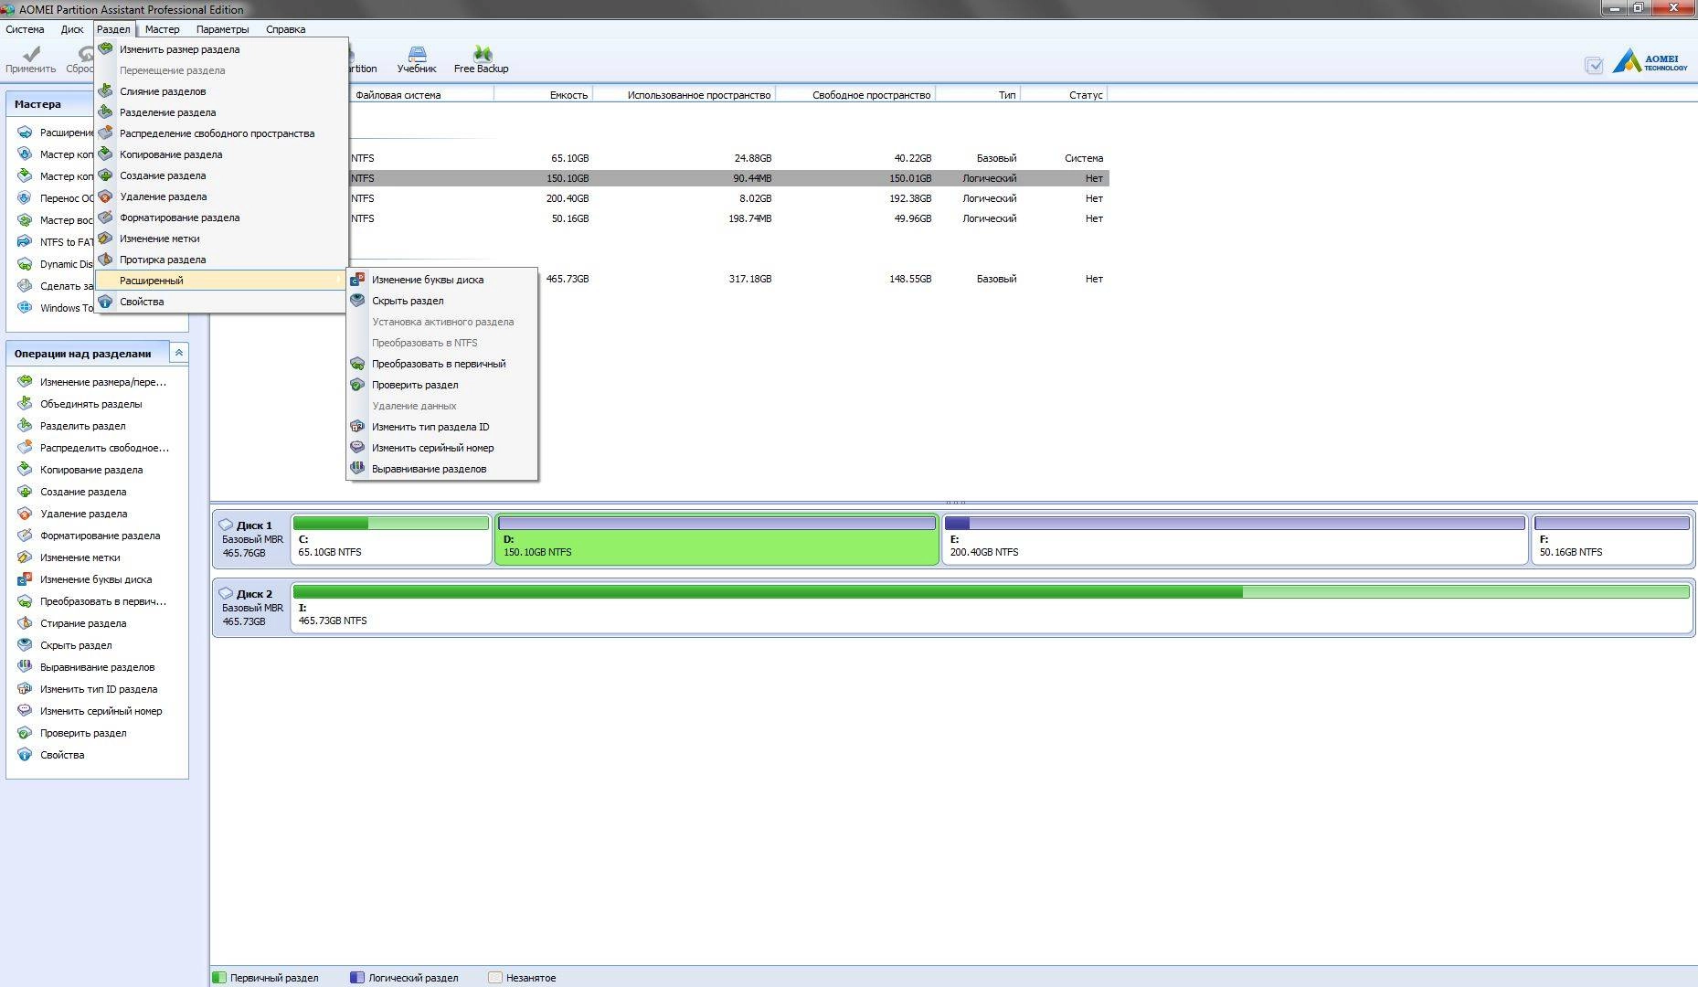Screen dimensions: 1698x987
Task: Click the Free Backup toolbar icon
Action: click(482, 54)
